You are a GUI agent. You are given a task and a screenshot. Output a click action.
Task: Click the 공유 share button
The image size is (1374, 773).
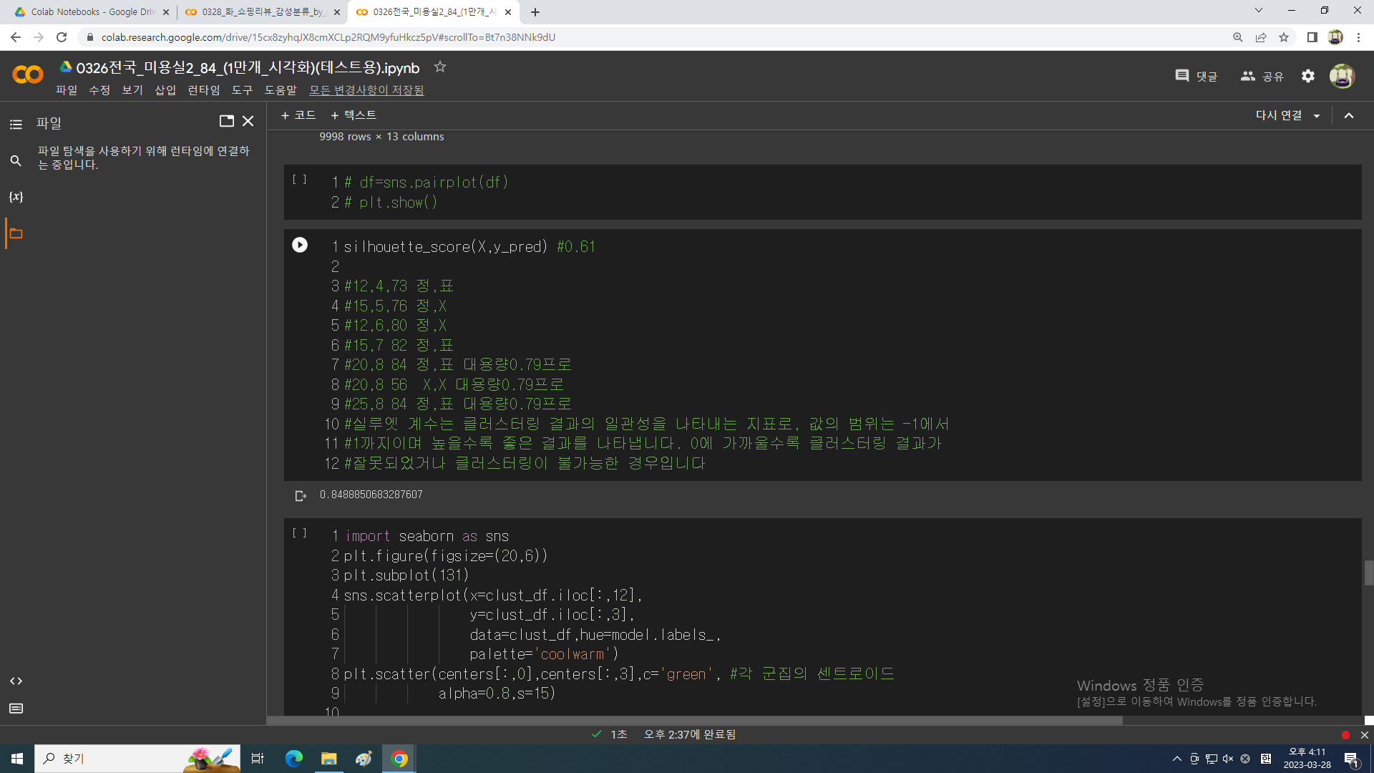(1262, 76)
